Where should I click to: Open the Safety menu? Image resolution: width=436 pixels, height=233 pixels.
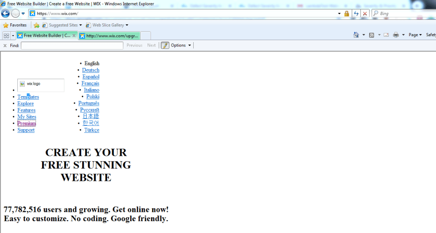(x=431, y=35)
